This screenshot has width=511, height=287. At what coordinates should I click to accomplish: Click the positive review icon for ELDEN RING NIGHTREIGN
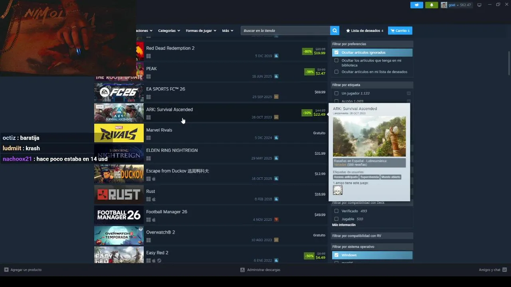point(276,158)
